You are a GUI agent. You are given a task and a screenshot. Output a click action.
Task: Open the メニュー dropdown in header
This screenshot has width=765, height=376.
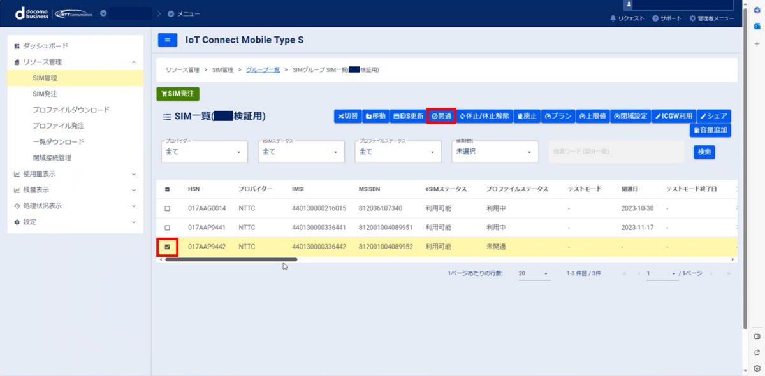[x=184, y=13]
